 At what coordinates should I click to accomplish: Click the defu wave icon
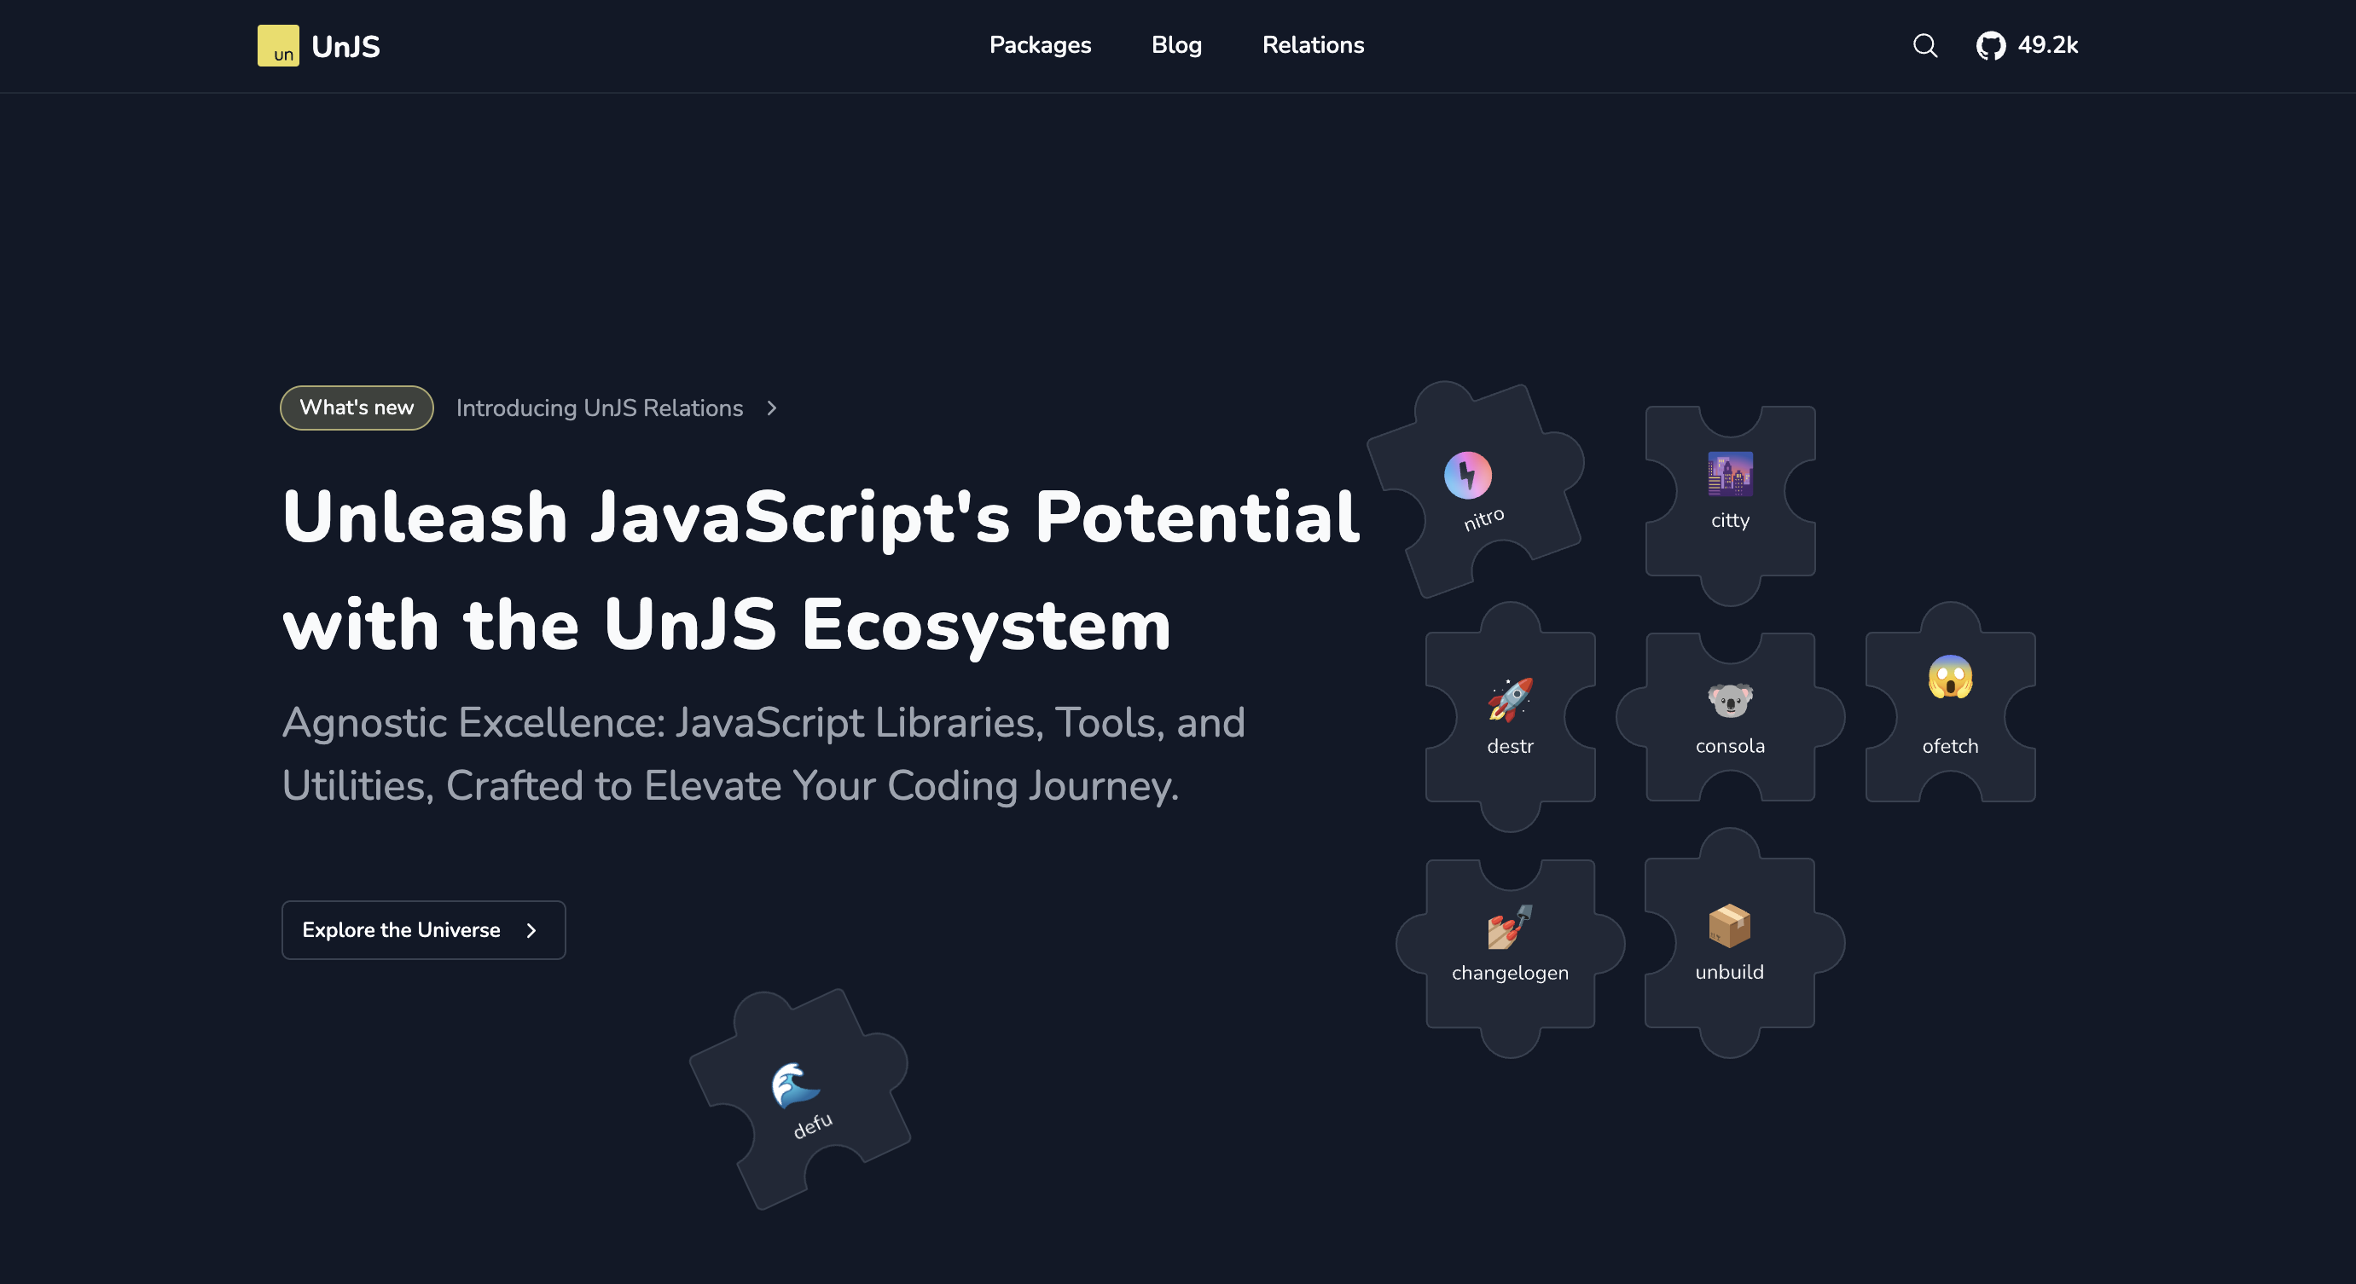coord(793,1084)
